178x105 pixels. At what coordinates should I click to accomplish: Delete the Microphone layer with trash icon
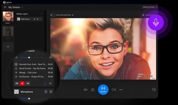pos(46,92)
